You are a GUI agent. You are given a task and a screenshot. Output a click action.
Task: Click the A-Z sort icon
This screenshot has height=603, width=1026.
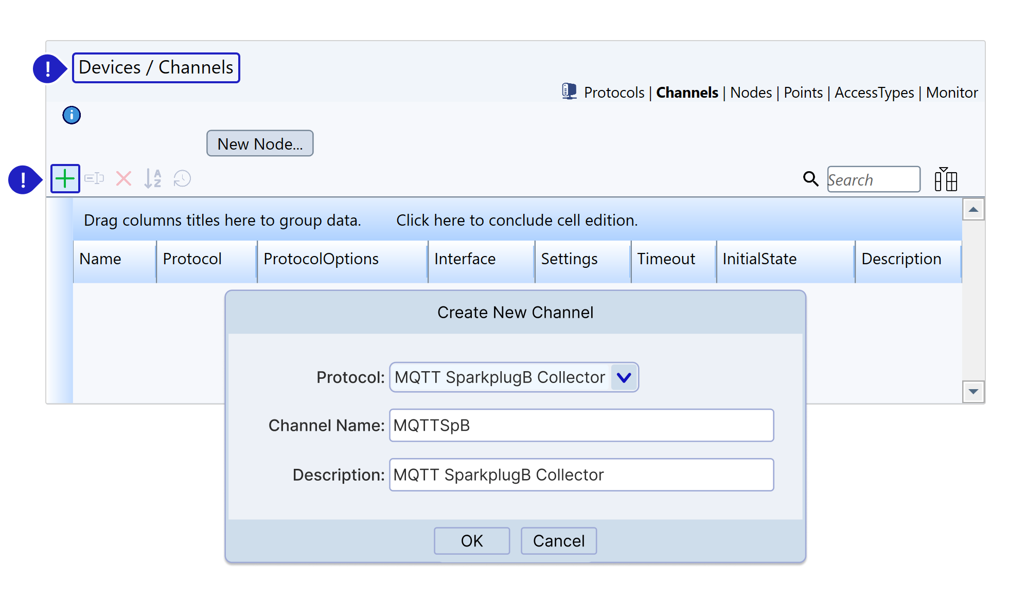[x=153, y=179]
